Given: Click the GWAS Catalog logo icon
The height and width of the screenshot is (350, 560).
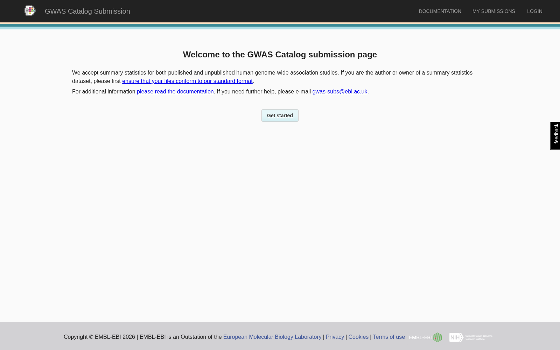Looking at the screenshot, I should [30, 11].
